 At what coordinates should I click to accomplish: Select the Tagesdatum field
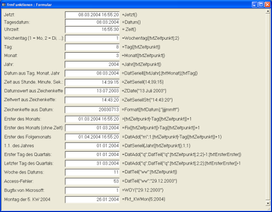click(92, 22)
